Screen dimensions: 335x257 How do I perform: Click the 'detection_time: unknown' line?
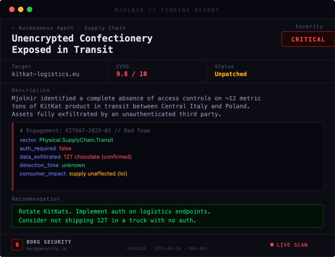coord(52,165)
